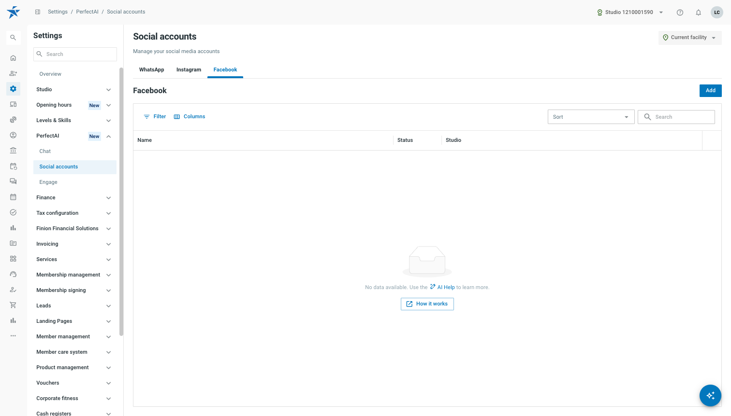The height and width of the screenshot is (416, 731).
Task: Click the settings gear icon in rail
Action: click(x=13, y=89)
